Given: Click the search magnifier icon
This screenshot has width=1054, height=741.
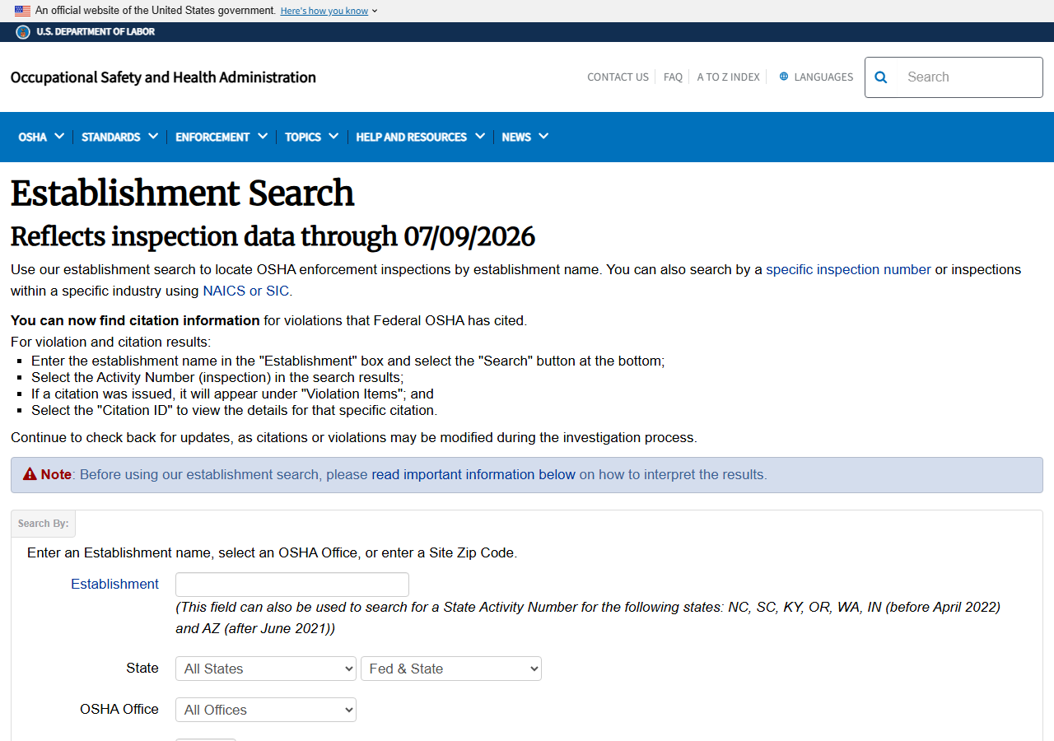Looking at the screenshot, I should (x=881, y=77).
